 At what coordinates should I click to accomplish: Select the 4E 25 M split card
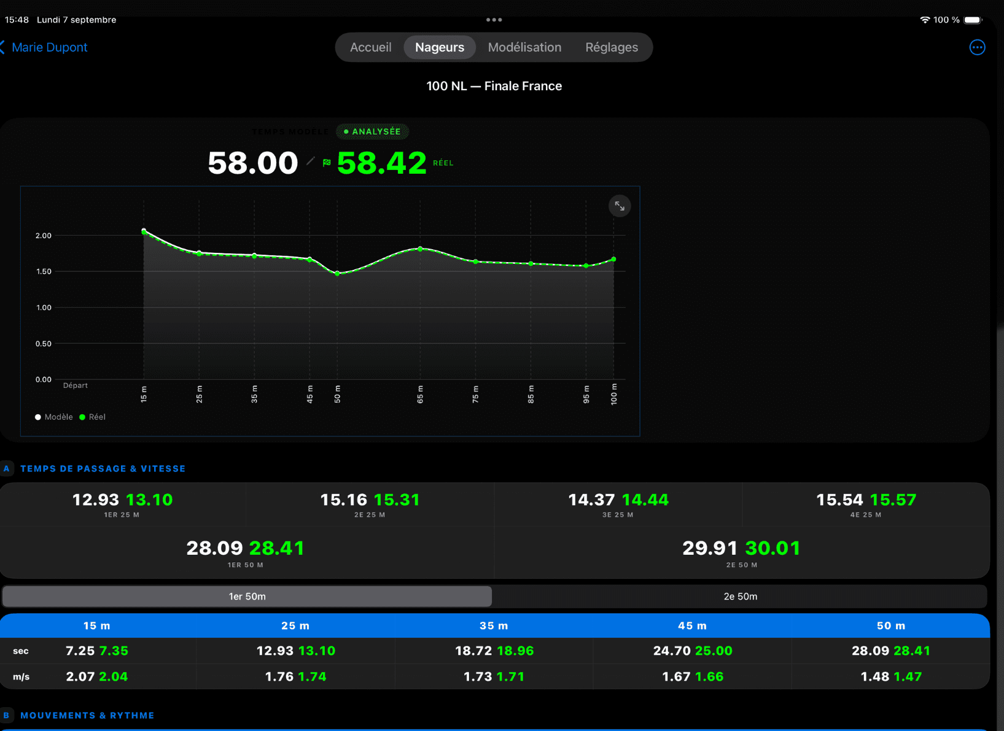(866, 505)
